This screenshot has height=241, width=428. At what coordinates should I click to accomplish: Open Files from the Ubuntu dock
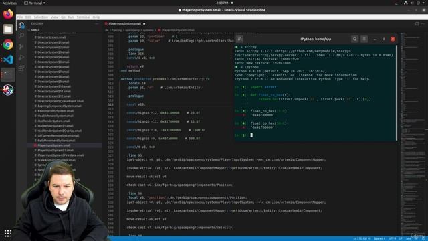point(8,29)
